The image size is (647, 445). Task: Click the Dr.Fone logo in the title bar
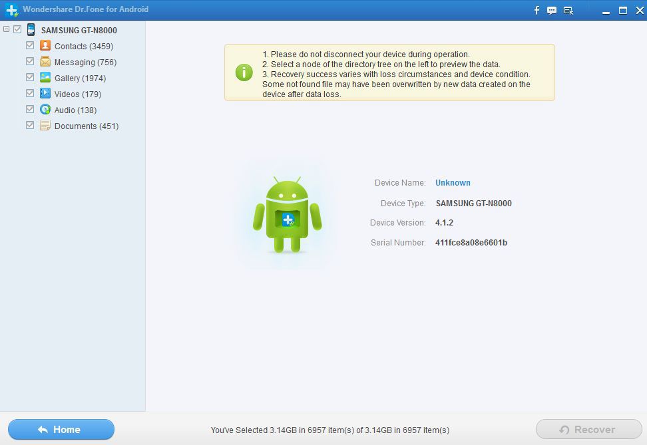coord(11,9)
